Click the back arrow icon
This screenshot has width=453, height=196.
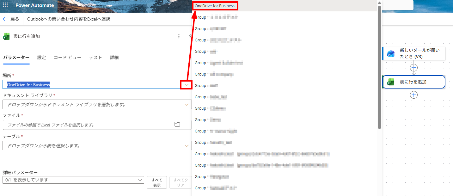pos(5,19)
